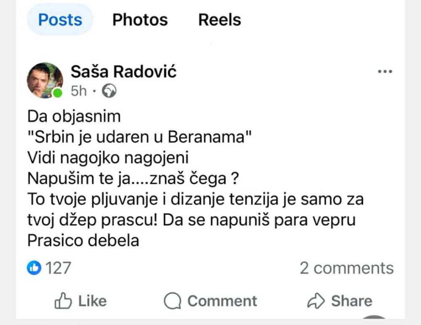Click the comment speech bubble icon
The image size is (421, 325).
172,301
